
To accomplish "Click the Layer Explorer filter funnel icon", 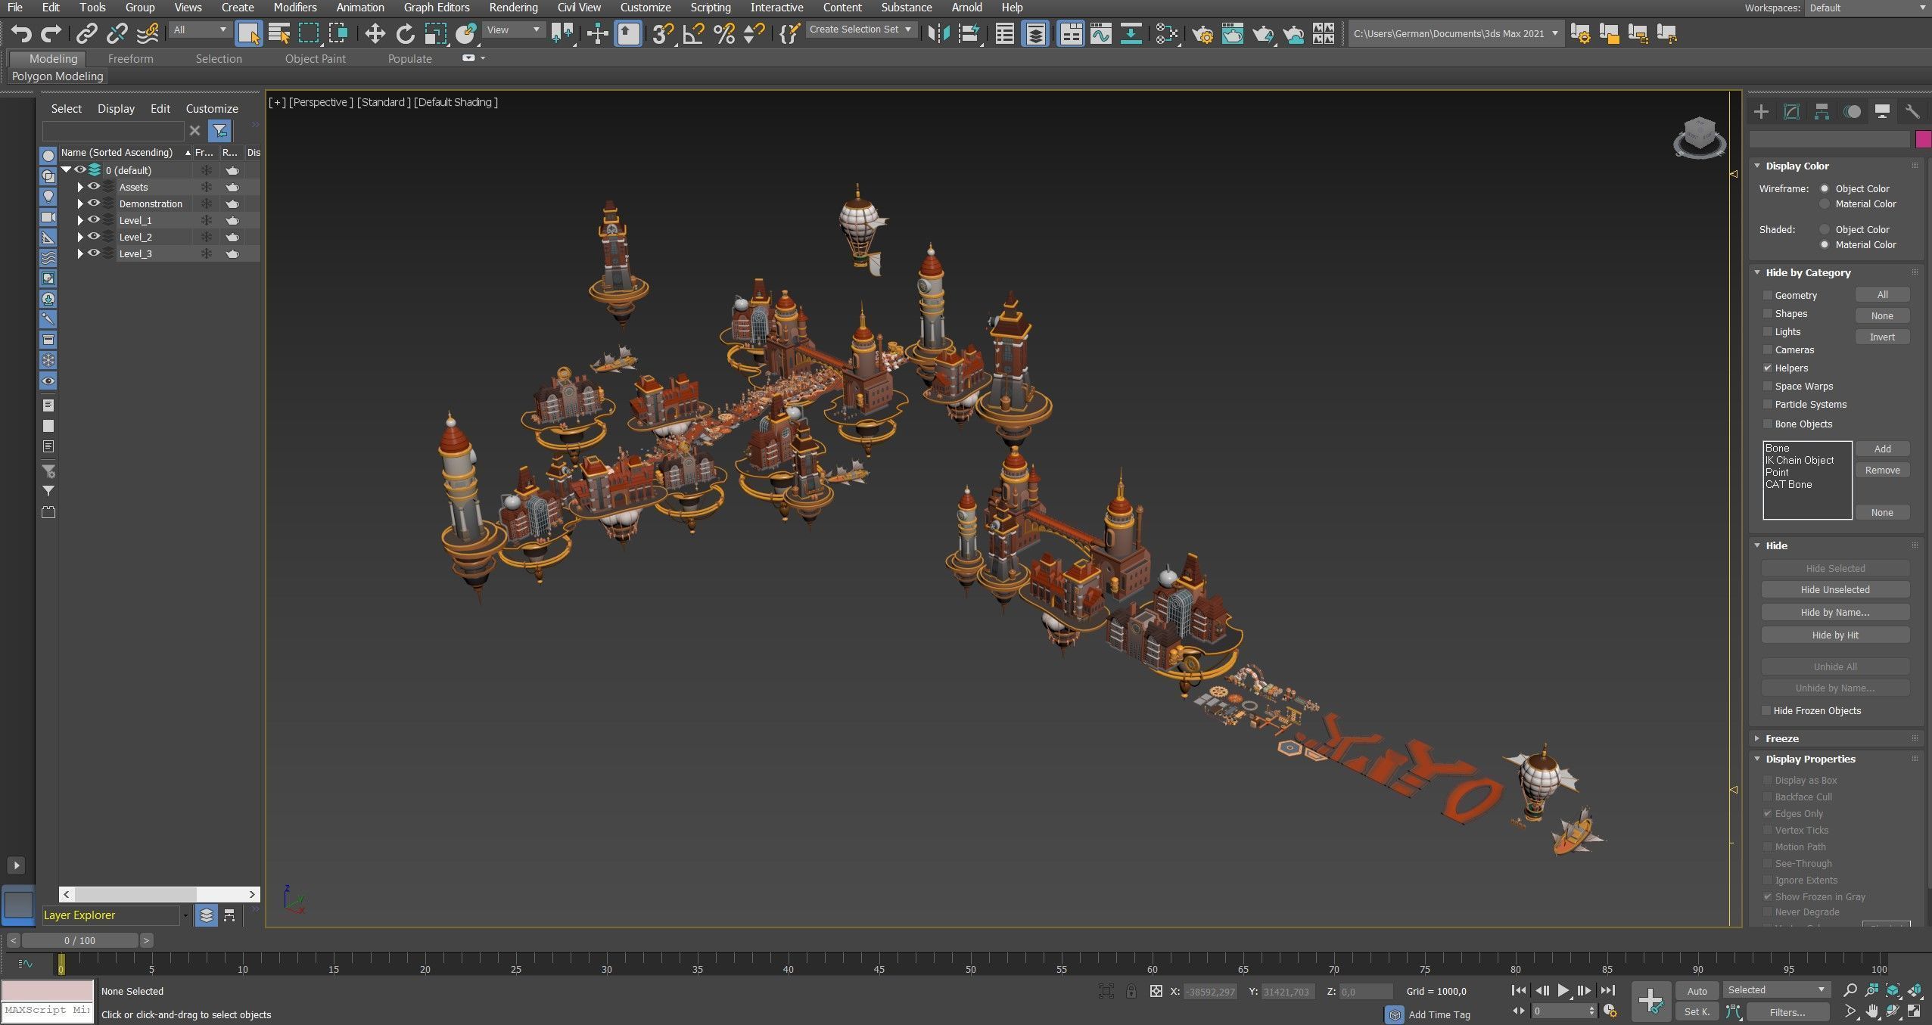I will click(x=219, y=131).
